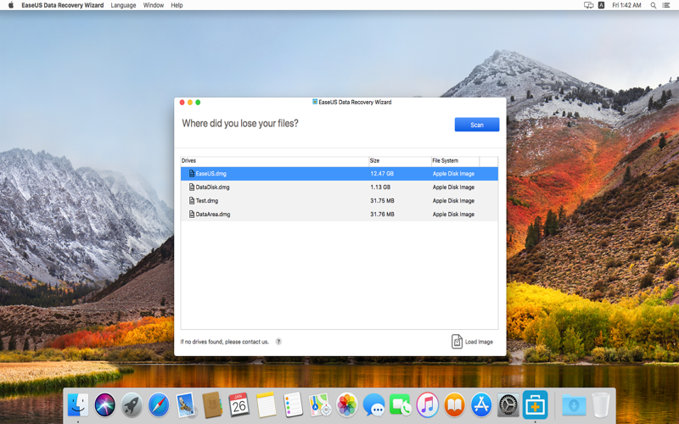This screenshot has height=424, width=679.
Task: Click the DataArea.dmg file icon
Action: pos(192,215)
